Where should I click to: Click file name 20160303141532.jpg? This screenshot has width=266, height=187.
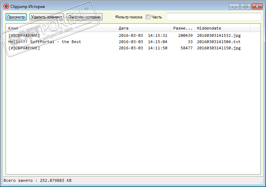[x=219, y=35]
